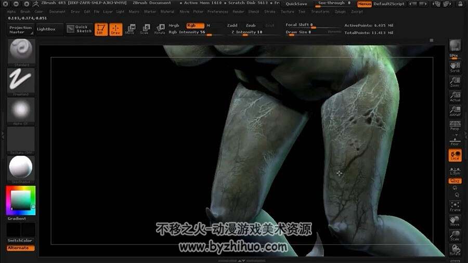Click the lock icon in title bar
This screenshot has width=468, height=263.
pos(461,4)
